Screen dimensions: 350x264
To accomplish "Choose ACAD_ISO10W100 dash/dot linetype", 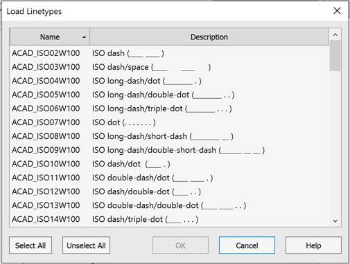I will click(x=170, y=164).
